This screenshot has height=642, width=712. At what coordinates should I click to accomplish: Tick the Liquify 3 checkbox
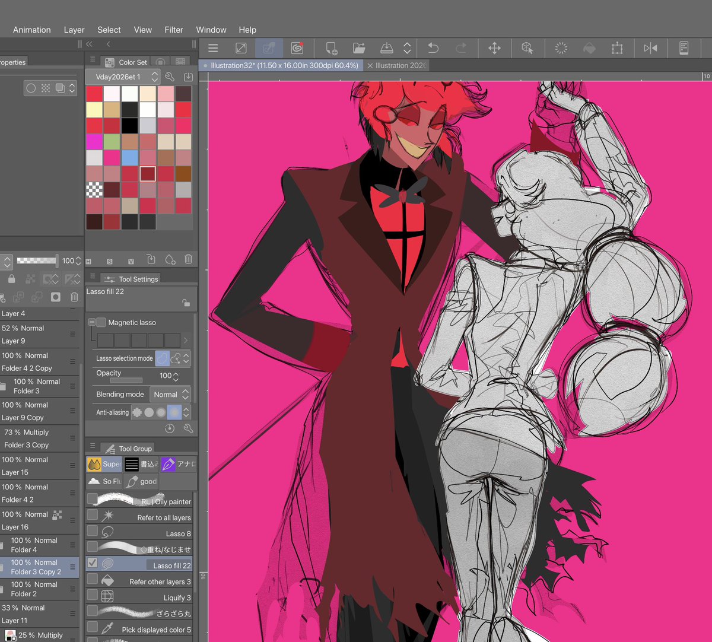[92, 595]
